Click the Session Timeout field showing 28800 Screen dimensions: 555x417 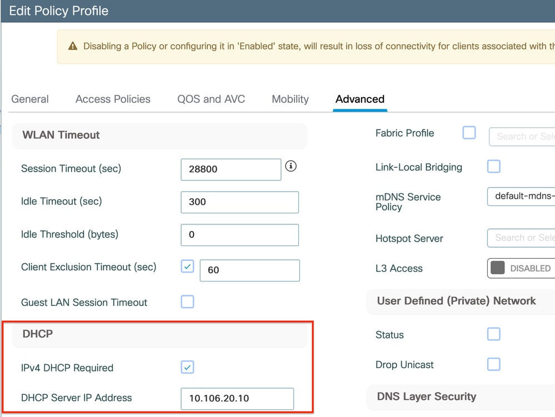tap(231, 169)
